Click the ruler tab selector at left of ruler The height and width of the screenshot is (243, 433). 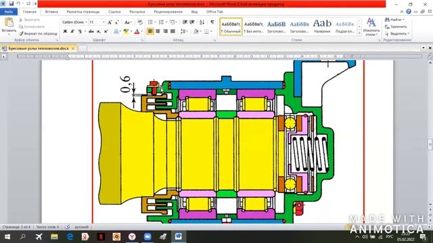(4, 56)
